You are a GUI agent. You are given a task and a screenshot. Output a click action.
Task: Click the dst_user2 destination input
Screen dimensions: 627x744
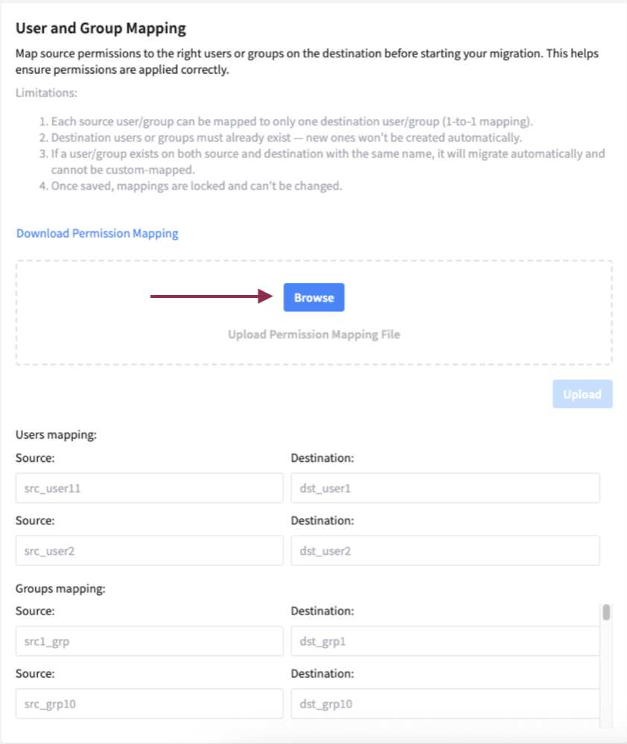pos(445,550)
